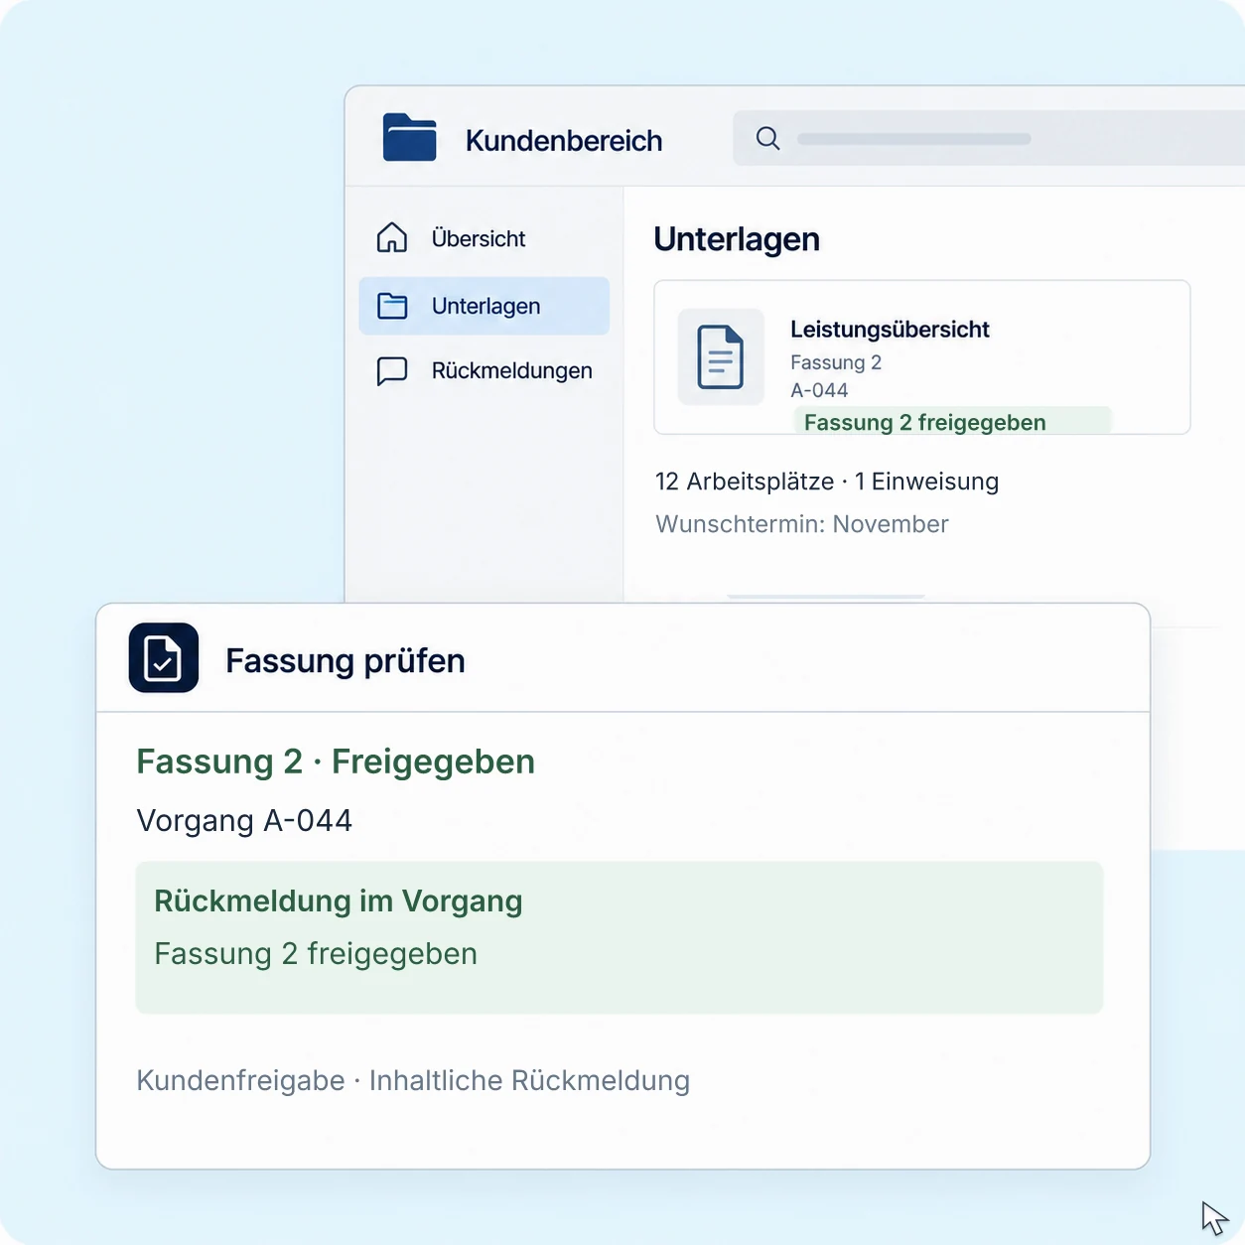Viewport: 1245px width, 1245px height.
Task: Focus the search input field
Action: [x=988, y=138]
